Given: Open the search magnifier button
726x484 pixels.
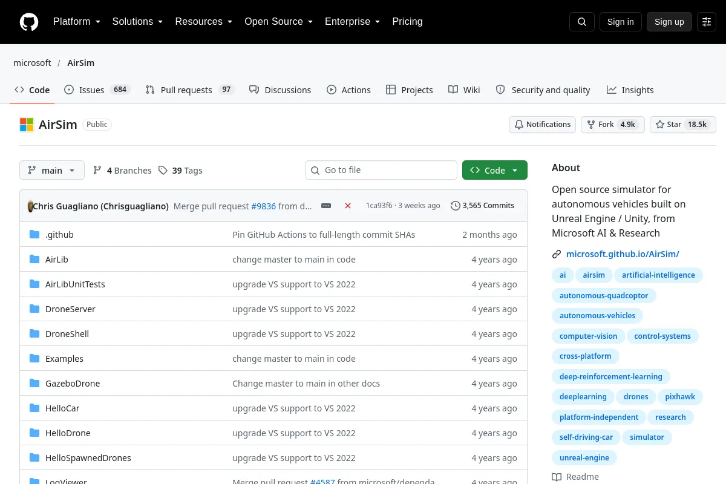Looking at the screenshot, I should (582, 22).
